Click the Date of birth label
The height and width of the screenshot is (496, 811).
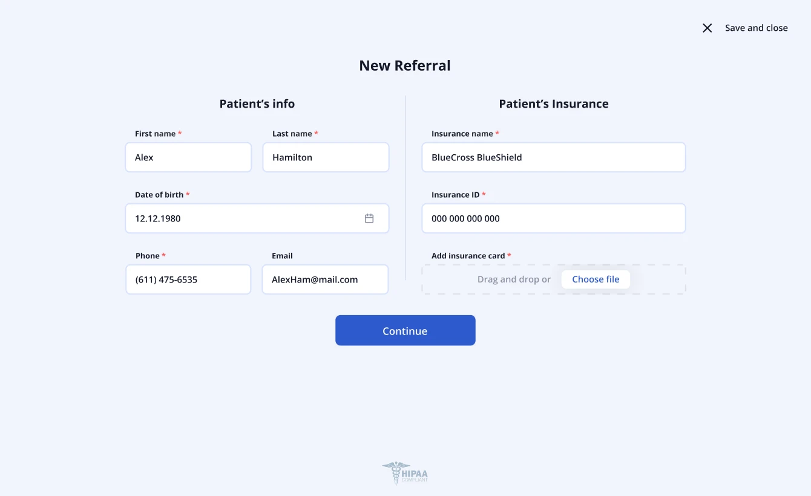[x=159, y=195]
